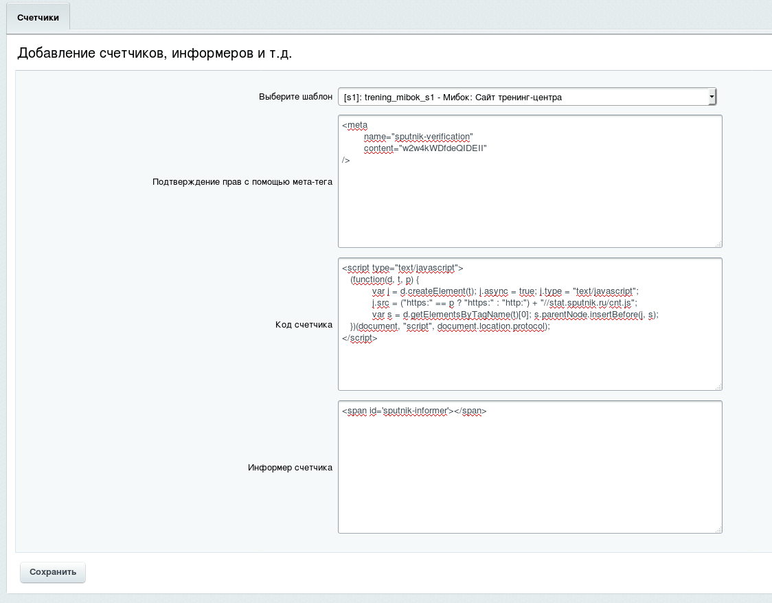772x603 pixels.
Task: Focus the meta-tag verification textarea
Action: [x=530, y=181]
